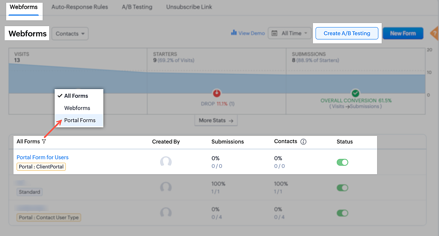Open the Portal Form for Users link
Image resolution: width=439 pixels, height=236 pixels.
pos(42,157)
